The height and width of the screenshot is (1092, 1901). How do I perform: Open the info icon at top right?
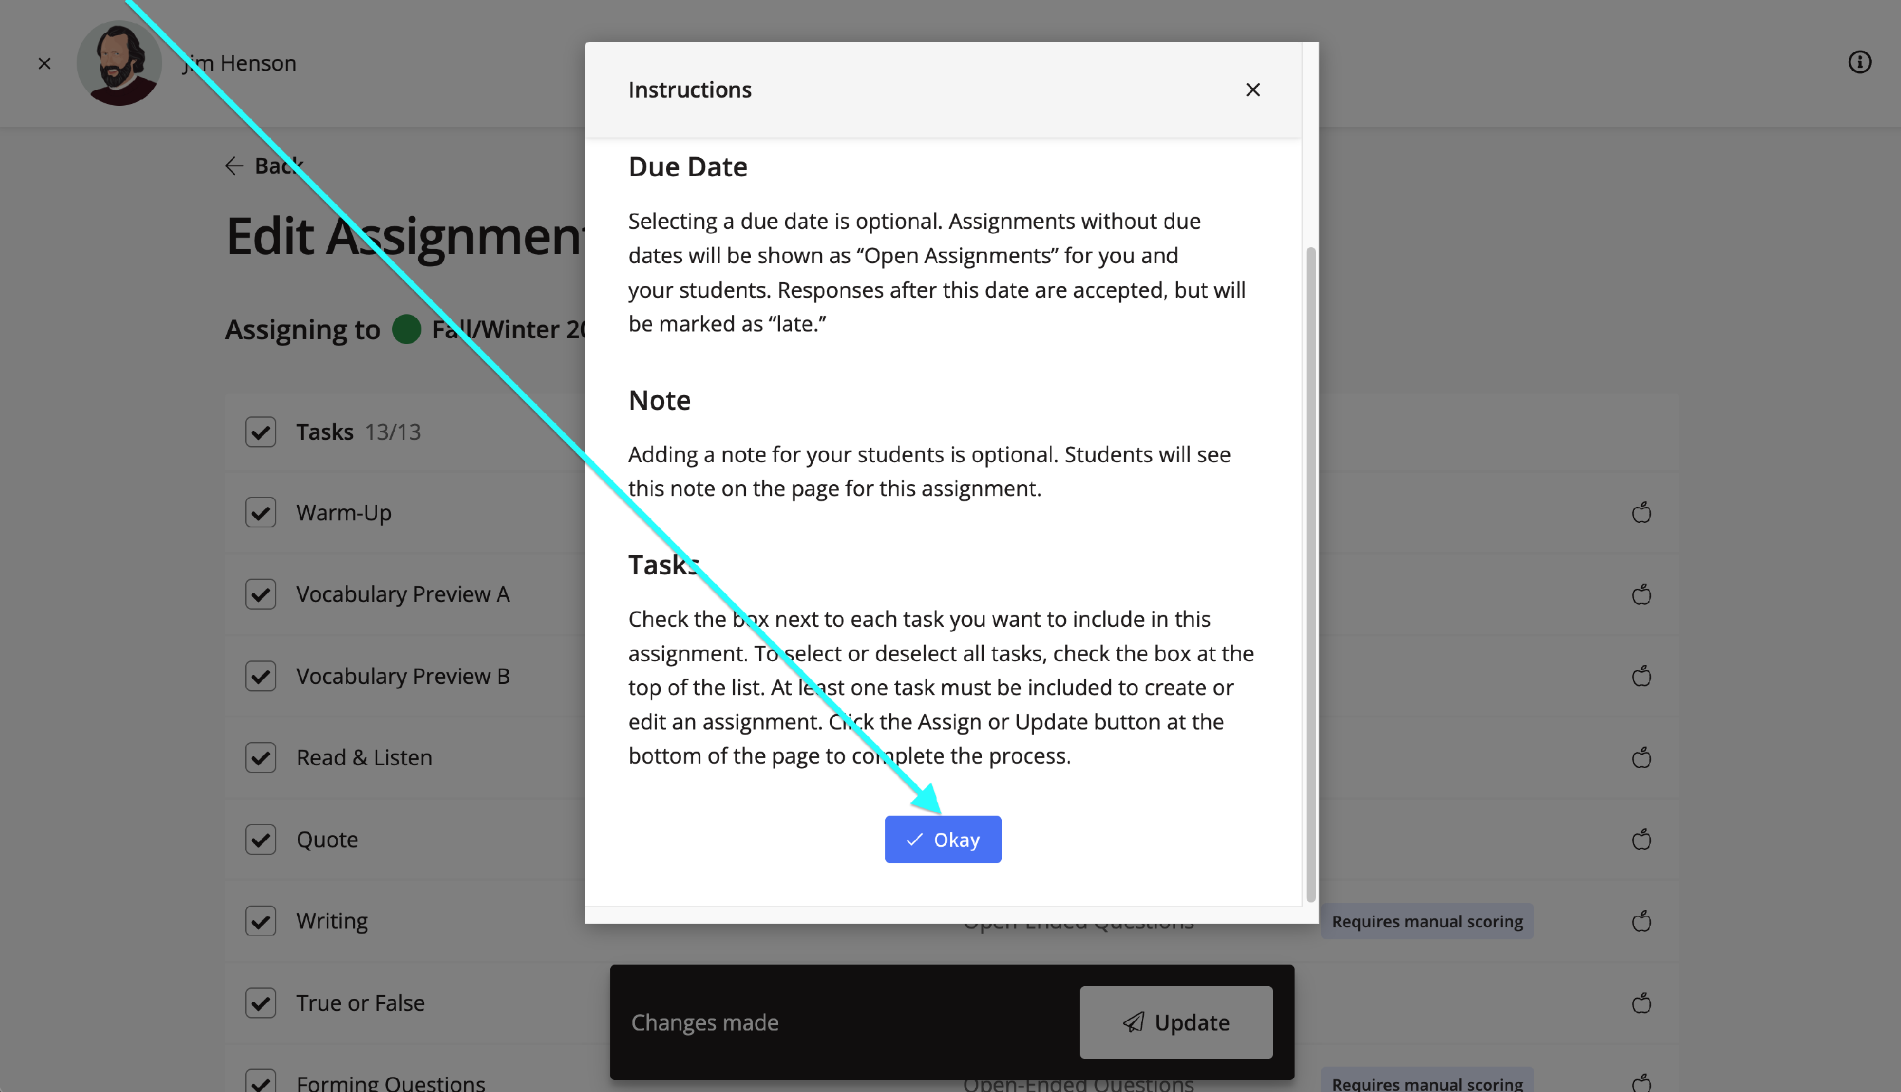tap(1859, 62)
